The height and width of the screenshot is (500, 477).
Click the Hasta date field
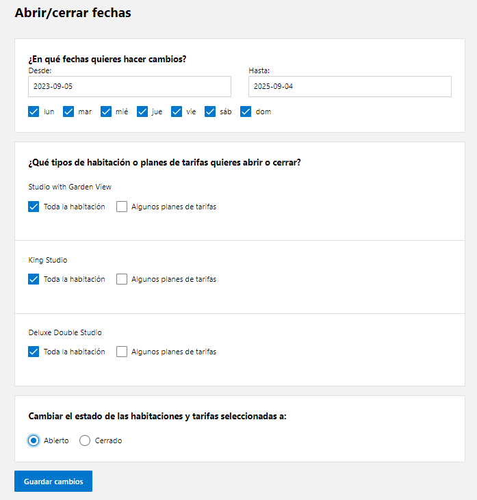(x=350, y=86)
